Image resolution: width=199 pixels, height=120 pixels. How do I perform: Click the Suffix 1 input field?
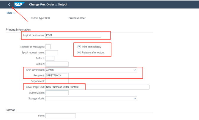coord(50,58)
